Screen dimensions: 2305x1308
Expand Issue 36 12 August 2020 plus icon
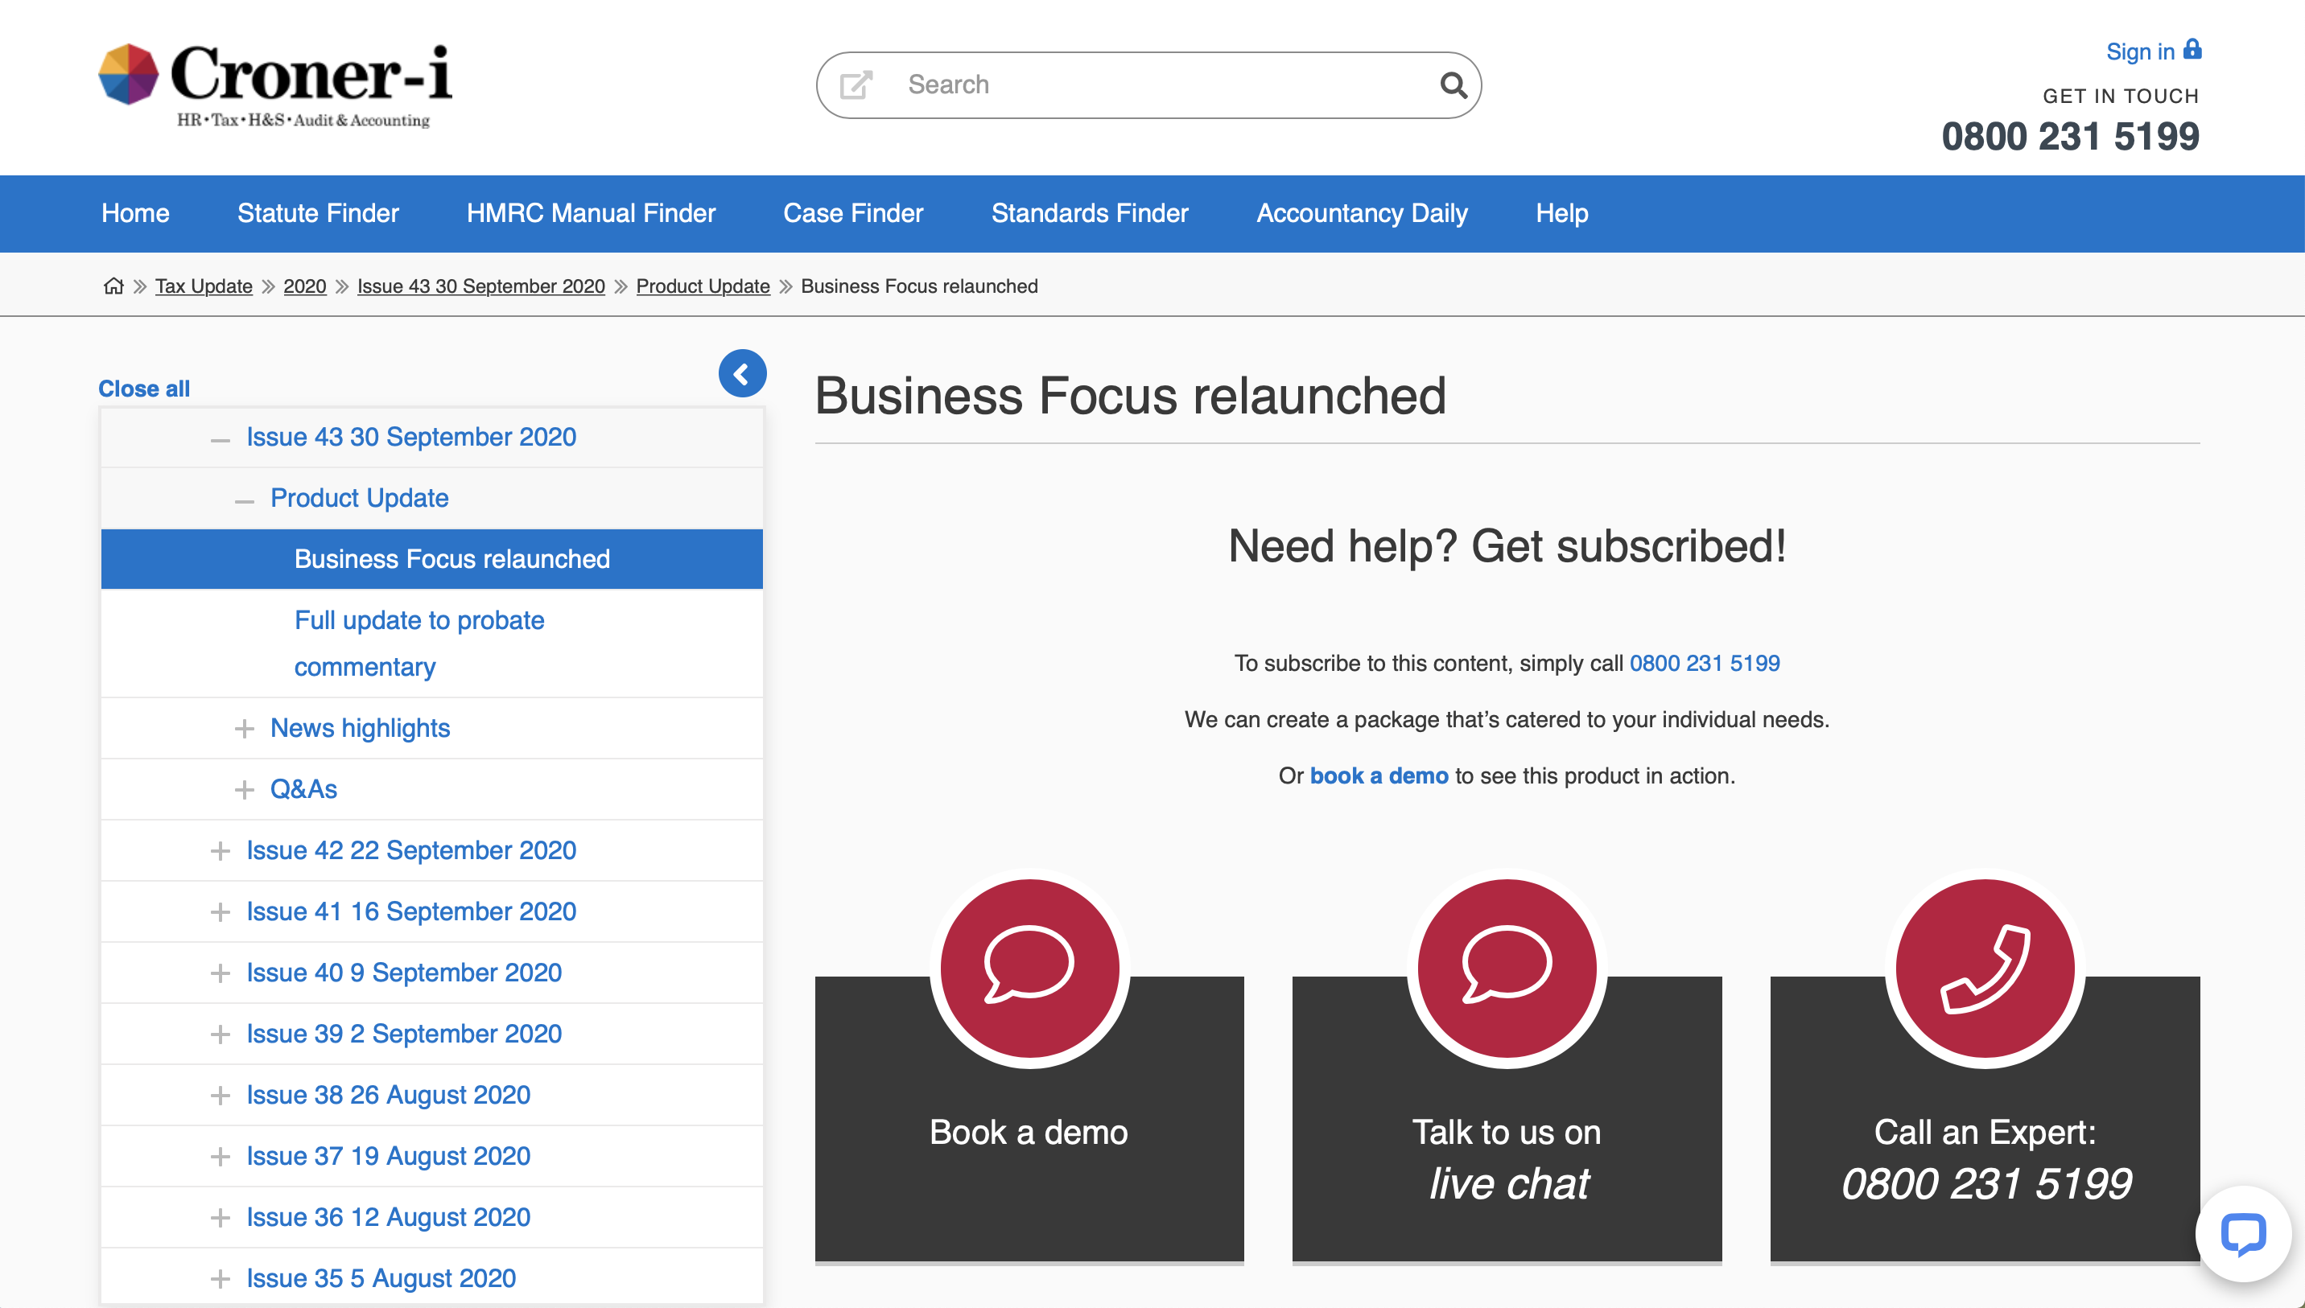pyautogui.click(x=221, y=1217)
